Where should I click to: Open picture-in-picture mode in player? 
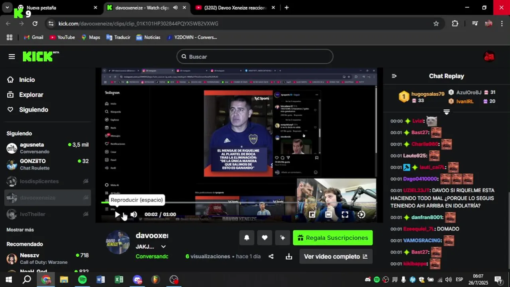tap(312, 214)
